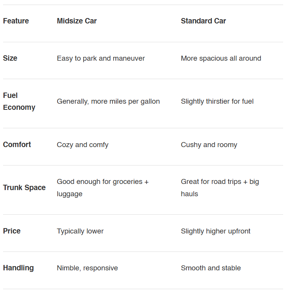Select the Size row label

[10, 58]
